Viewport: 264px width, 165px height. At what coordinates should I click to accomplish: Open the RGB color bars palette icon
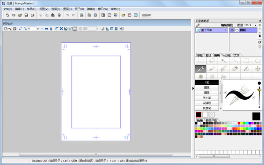click(x=115, y=15)
